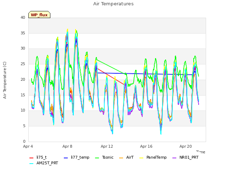This screenshot has width=227, height=170.
Task: Click the purple NR01_PRT legend color marker
Action: pyautogui.click(x=175, y=158)
